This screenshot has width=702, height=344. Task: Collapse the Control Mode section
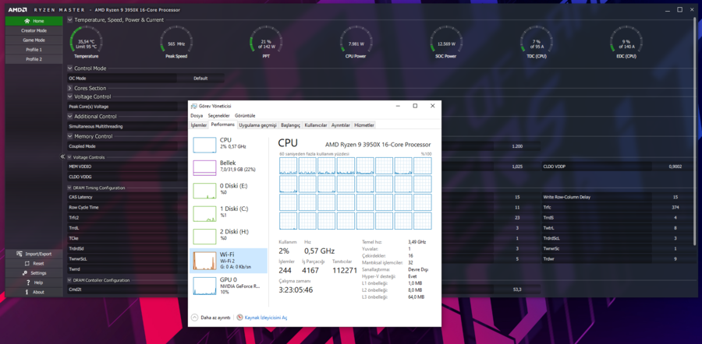70,68
